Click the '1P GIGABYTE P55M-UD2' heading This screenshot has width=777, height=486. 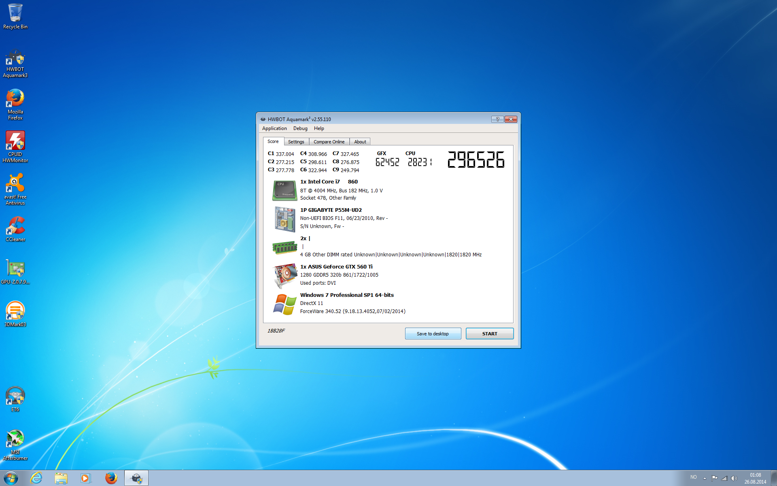(x=331, y=210)
